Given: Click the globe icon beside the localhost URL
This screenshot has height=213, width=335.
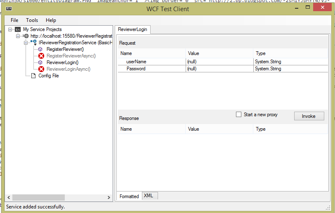Looking at the screenshot, I should click(26, 36).
